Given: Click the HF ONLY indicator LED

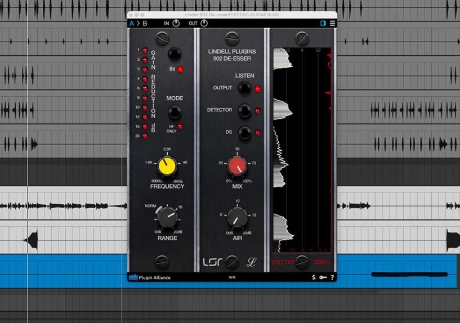Looking at the screenshot, I should click(x=180, y=126).
